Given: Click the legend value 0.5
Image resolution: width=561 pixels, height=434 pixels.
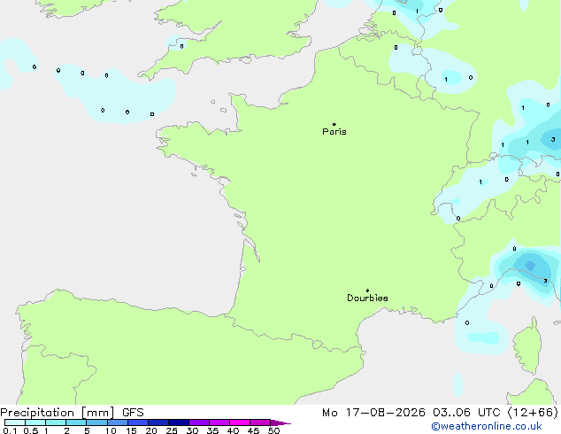Looking at the screenshot, I should [31, 430].
